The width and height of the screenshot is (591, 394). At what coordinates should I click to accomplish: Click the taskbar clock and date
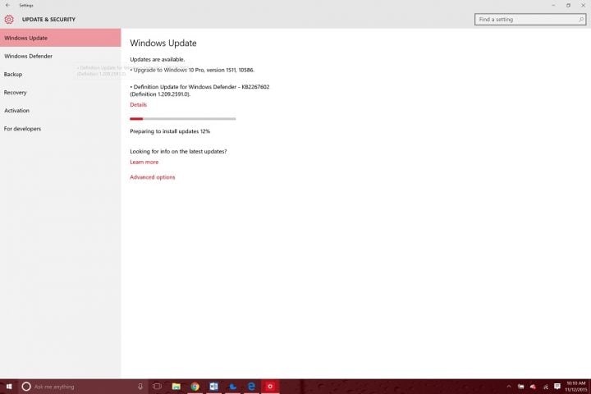coord(576,387)
